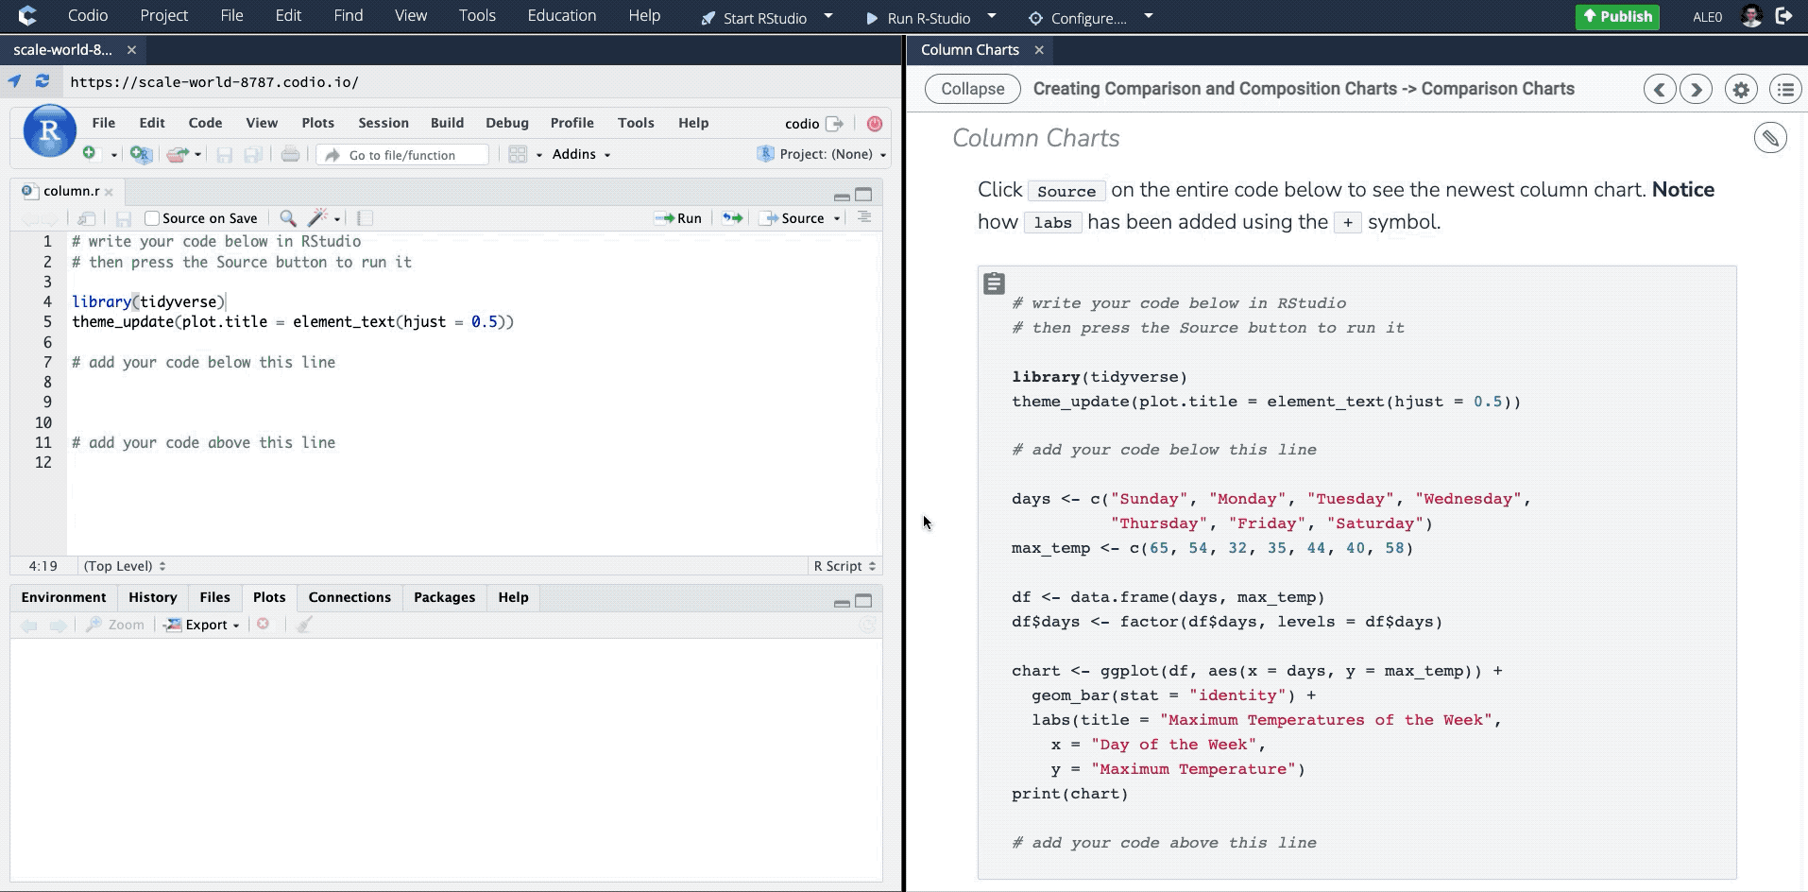Use the code tools magic wand icon
Image resolution: width=1808 pixels, height=892 pixels.
[x=319, y=217]
